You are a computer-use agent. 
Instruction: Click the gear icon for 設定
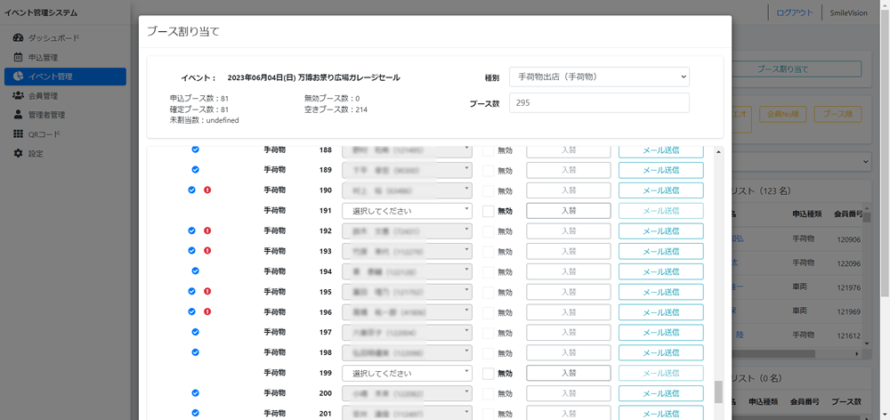coord(18,153)
